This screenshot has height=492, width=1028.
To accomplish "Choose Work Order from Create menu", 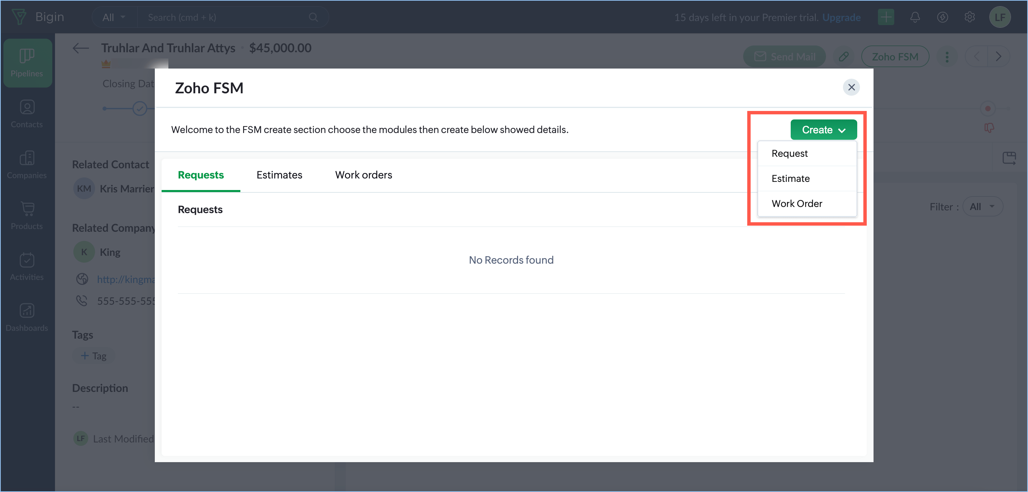I will pyautogui.click(x=807, y=204).
